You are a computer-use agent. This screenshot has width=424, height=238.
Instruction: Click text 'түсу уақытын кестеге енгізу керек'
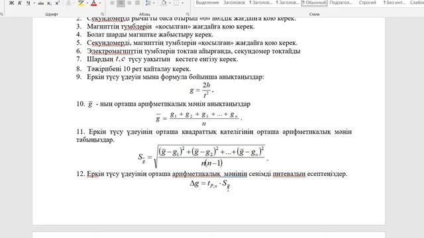point(183,59)
